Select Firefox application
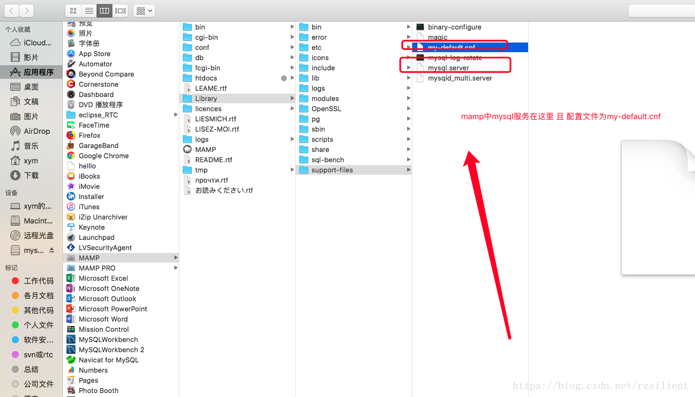The height and width of the screenshot is (397, 695). coord(121,136)
